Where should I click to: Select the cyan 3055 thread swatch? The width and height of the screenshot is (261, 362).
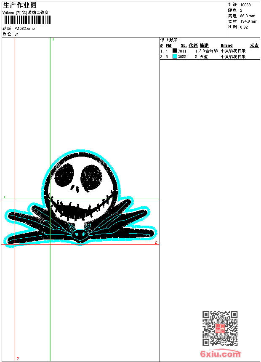pos(175,56)
